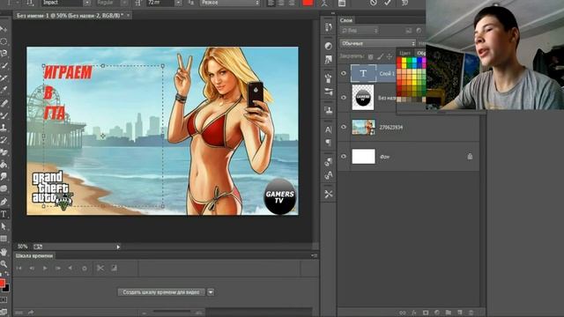This screenshot has height=317, width=564.
Task: Open the Regular font style dropdown
Action: [124, 3]
